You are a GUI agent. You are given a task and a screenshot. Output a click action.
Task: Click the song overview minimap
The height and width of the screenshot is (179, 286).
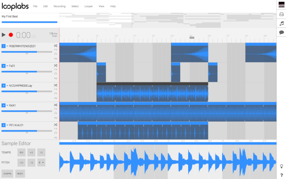[168, 20]
